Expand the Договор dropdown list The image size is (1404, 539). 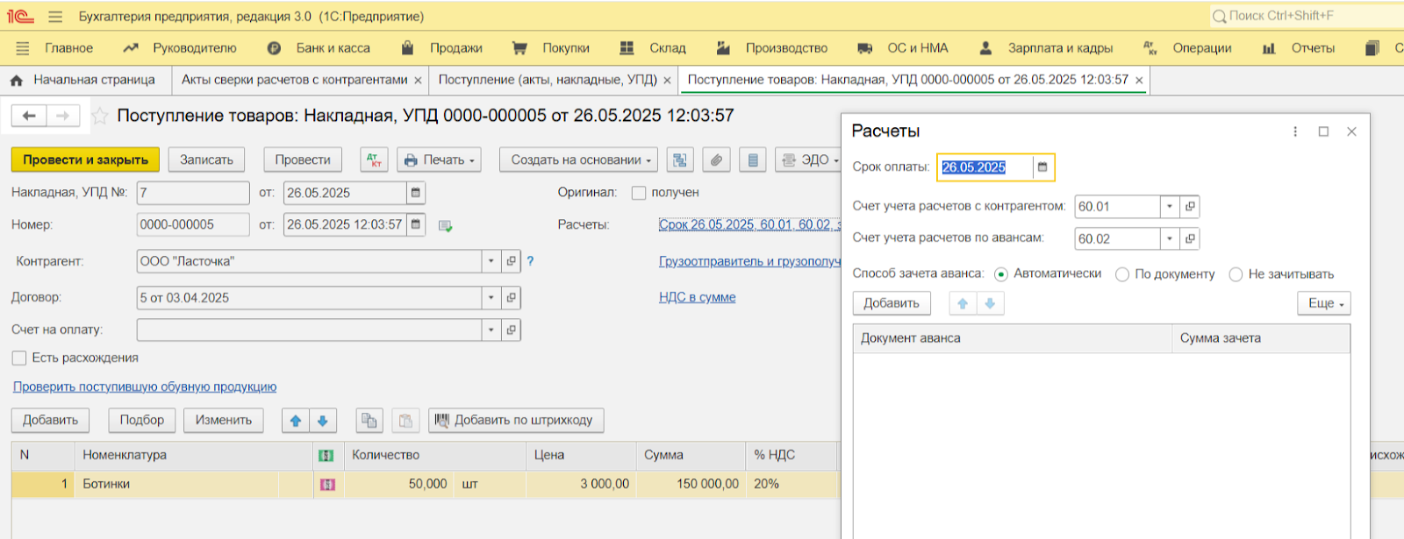(x=491, y=298)
